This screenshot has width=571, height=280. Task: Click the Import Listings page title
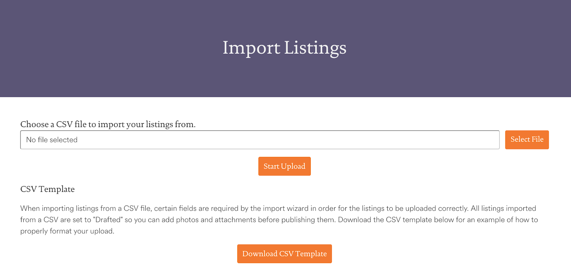click(x=284, y=48)
